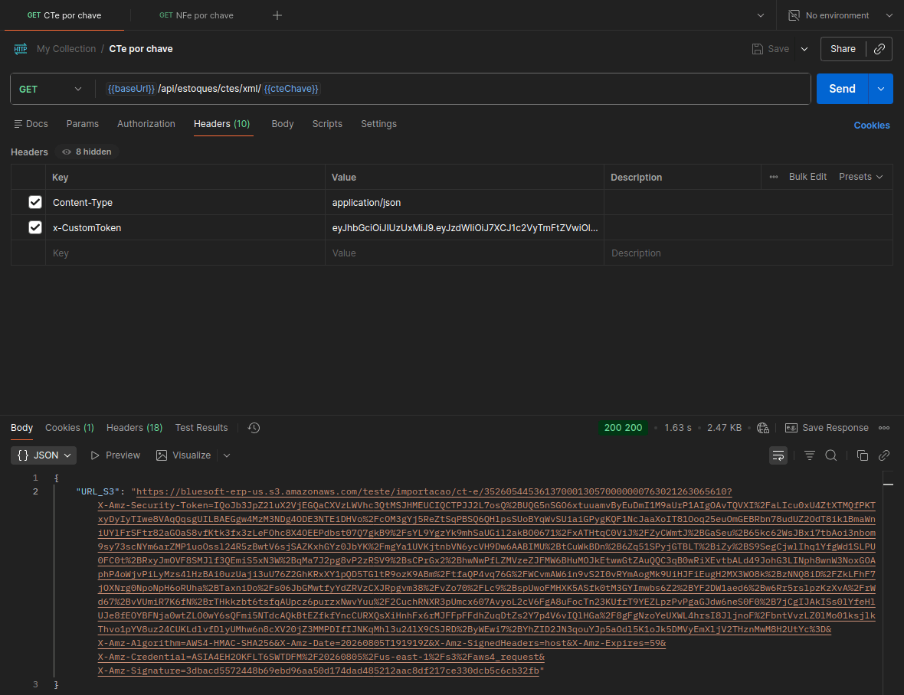Open the Presets dropdown
Screen dimensions: 904x695
point(861,177)
